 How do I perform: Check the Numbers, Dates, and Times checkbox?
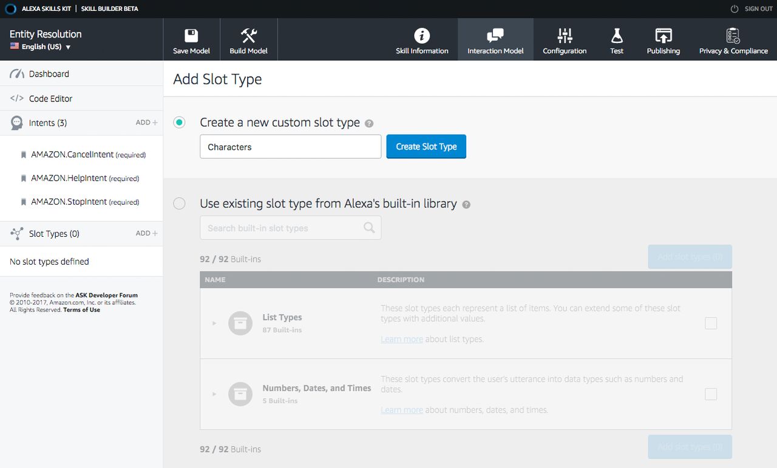tap(711, 395)
